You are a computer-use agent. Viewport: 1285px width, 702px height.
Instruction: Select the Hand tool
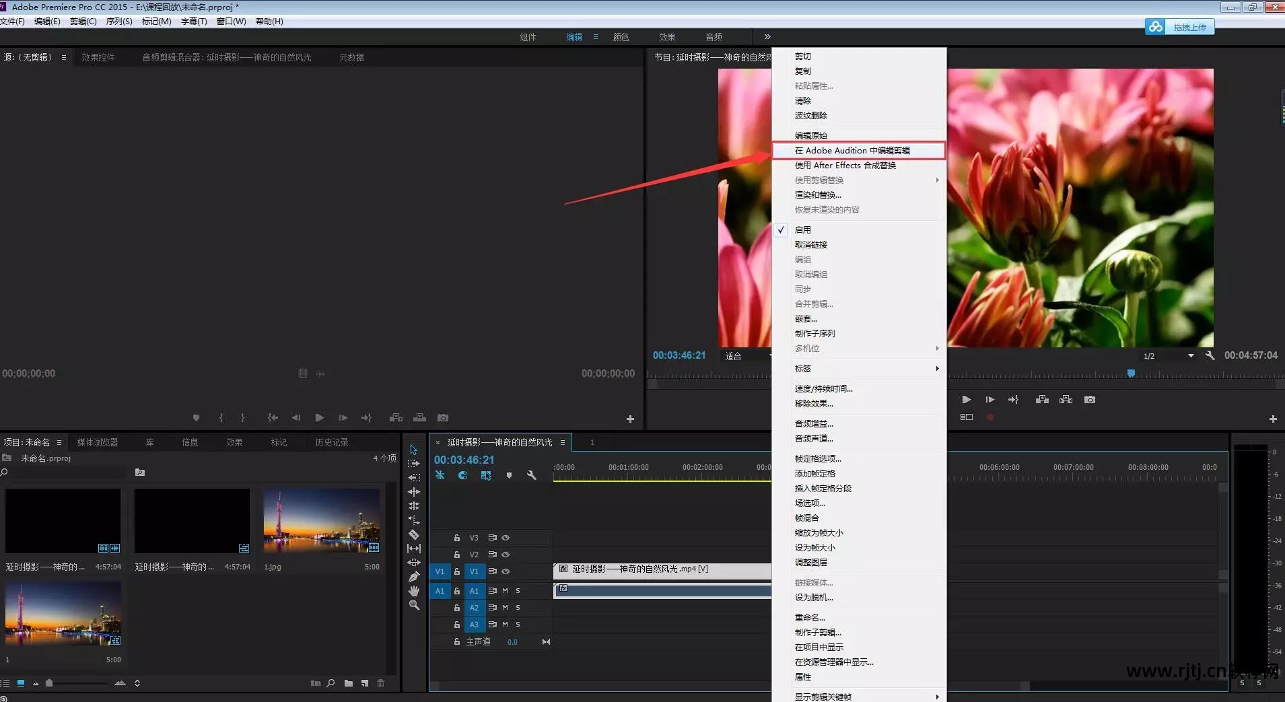[x=414, y=591]
